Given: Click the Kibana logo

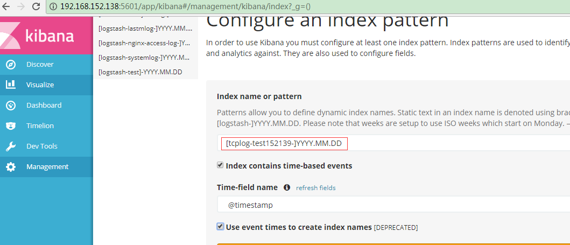Looking at the screenshot, I should tap(46, 35).
